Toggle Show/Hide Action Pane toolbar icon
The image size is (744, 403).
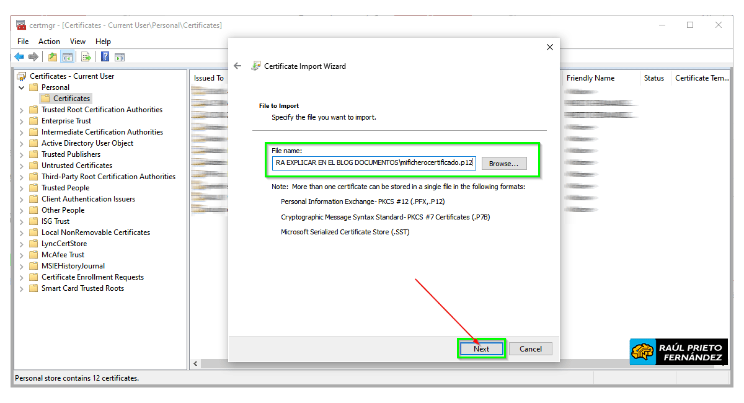pyautogui.click(x=120, y=57)
